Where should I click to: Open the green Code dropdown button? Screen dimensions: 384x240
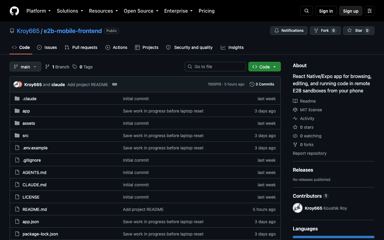point(265,67)
